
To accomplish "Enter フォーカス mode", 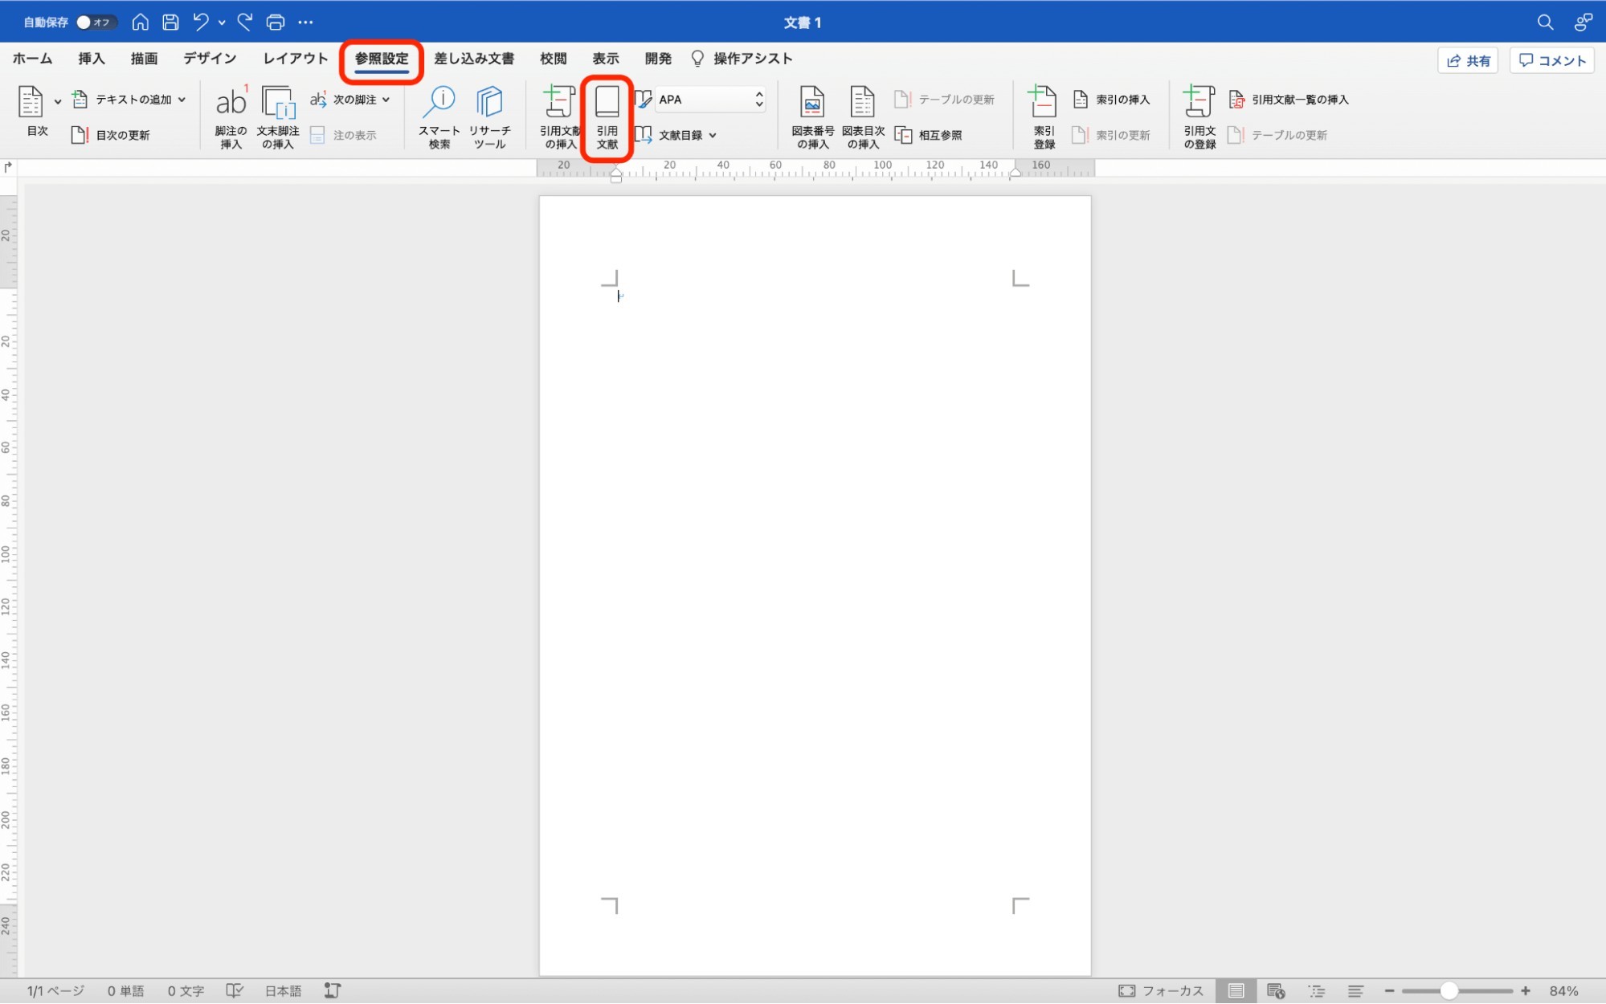I will [x=1161, y=991].
